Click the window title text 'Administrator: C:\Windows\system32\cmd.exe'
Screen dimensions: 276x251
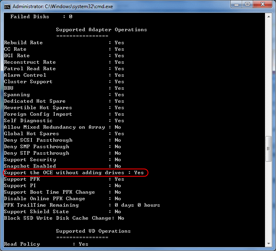point(63,6)
